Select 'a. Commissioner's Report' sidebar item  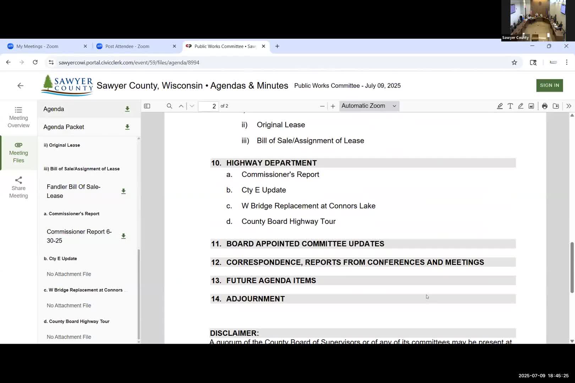point(71,214)
